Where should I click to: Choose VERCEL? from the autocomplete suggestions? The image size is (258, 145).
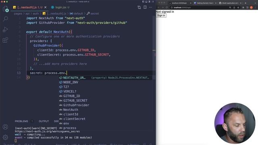(x=105, y=91)
